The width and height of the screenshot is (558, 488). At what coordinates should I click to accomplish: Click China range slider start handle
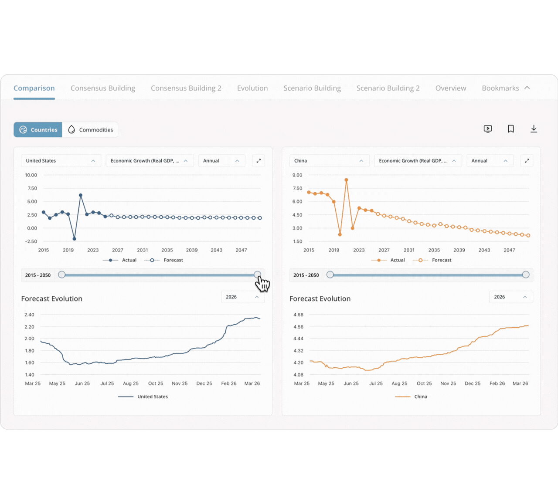(330, 274)
